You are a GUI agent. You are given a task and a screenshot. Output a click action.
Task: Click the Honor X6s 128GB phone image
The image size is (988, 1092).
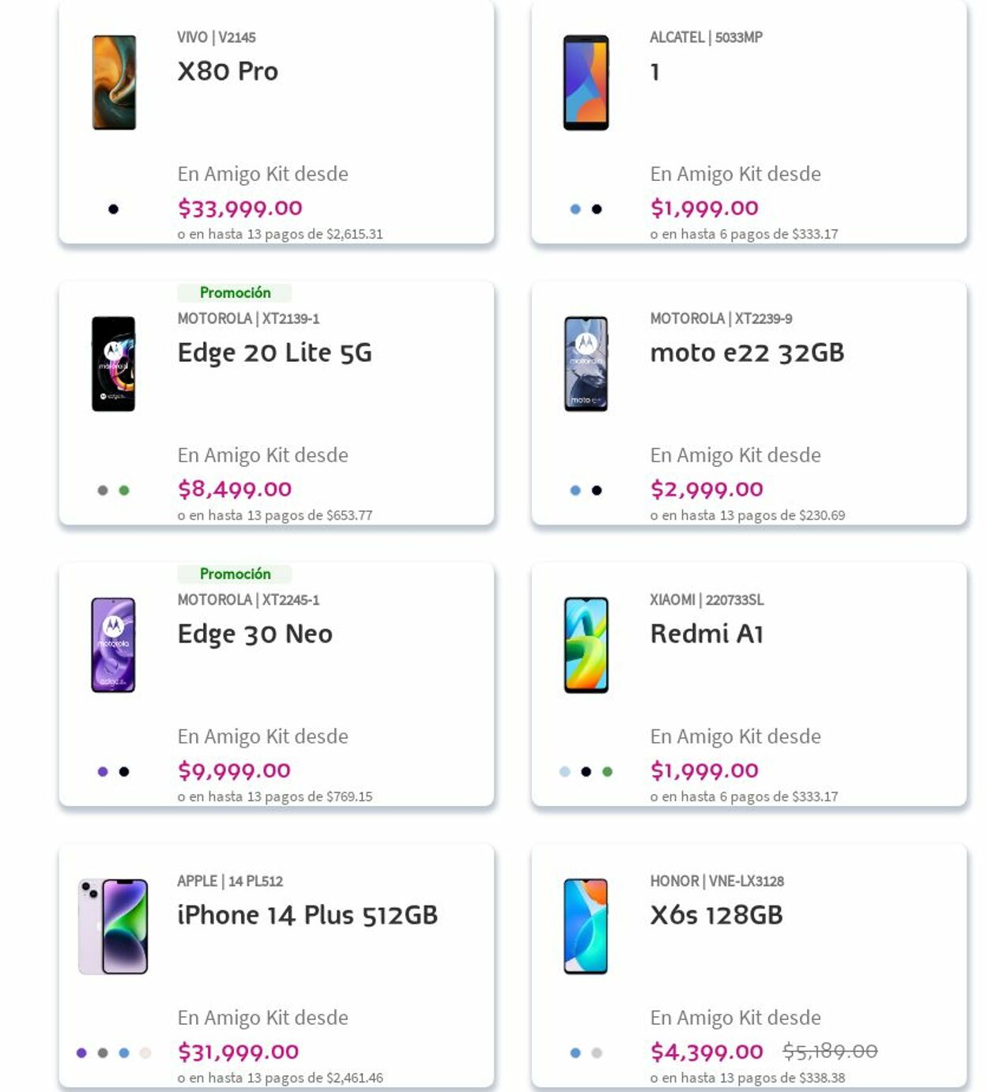(x=586, y=926)
